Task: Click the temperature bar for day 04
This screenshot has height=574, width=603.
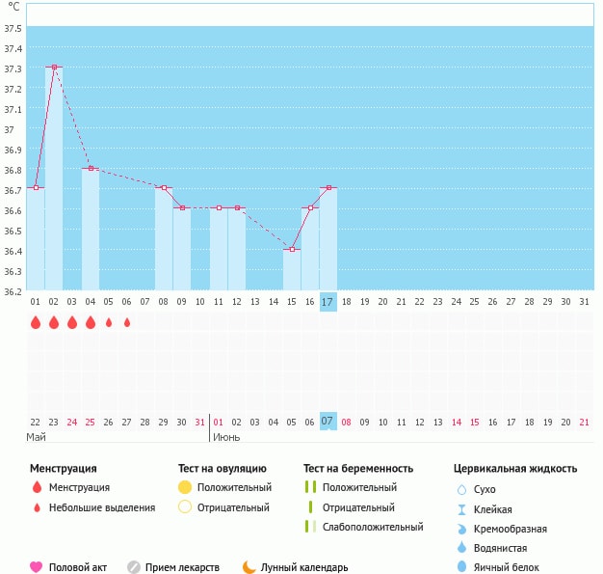Action: 91,230
